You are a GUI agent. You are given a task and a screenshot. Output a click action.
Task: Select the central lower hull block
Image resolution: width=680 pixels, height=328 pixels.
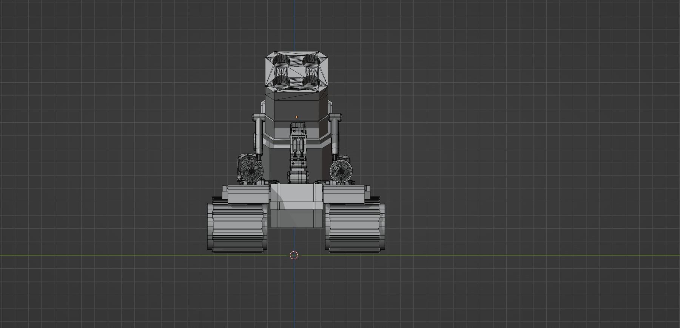(296, 206)
